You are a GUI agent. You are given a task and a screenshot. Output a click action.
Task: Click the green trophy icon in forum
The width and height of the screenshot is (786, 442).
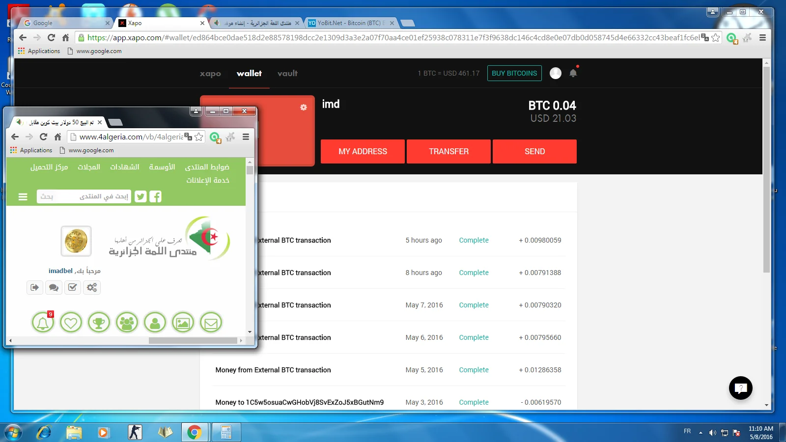pos(99,323)
